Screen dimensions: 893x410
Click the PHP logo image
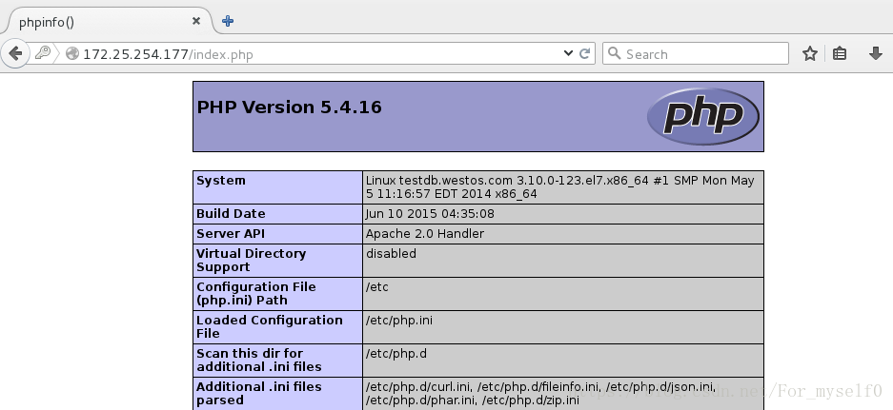702,116
